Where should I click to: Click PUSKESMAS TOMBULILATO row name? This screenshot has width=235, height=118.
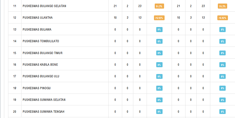click(41, 41)
